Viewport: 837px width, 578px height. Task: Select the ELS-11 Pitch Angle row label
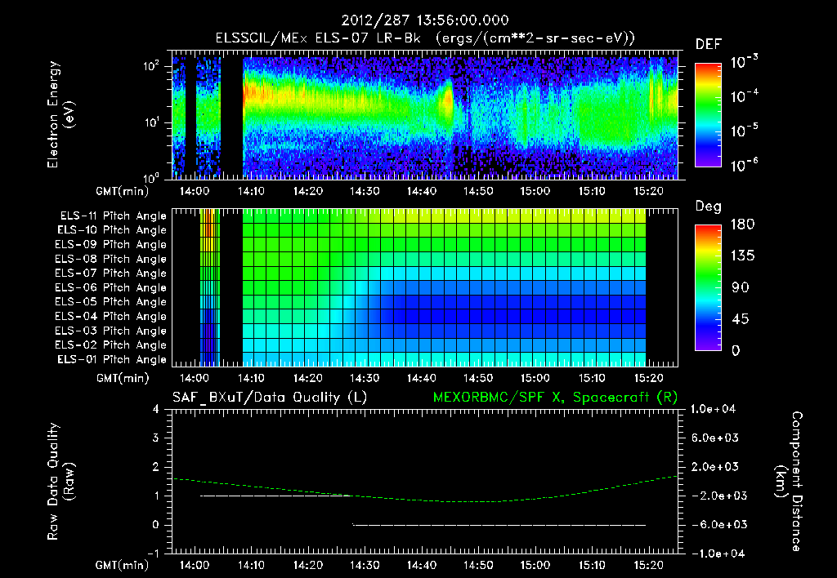(x=113, y=216)
